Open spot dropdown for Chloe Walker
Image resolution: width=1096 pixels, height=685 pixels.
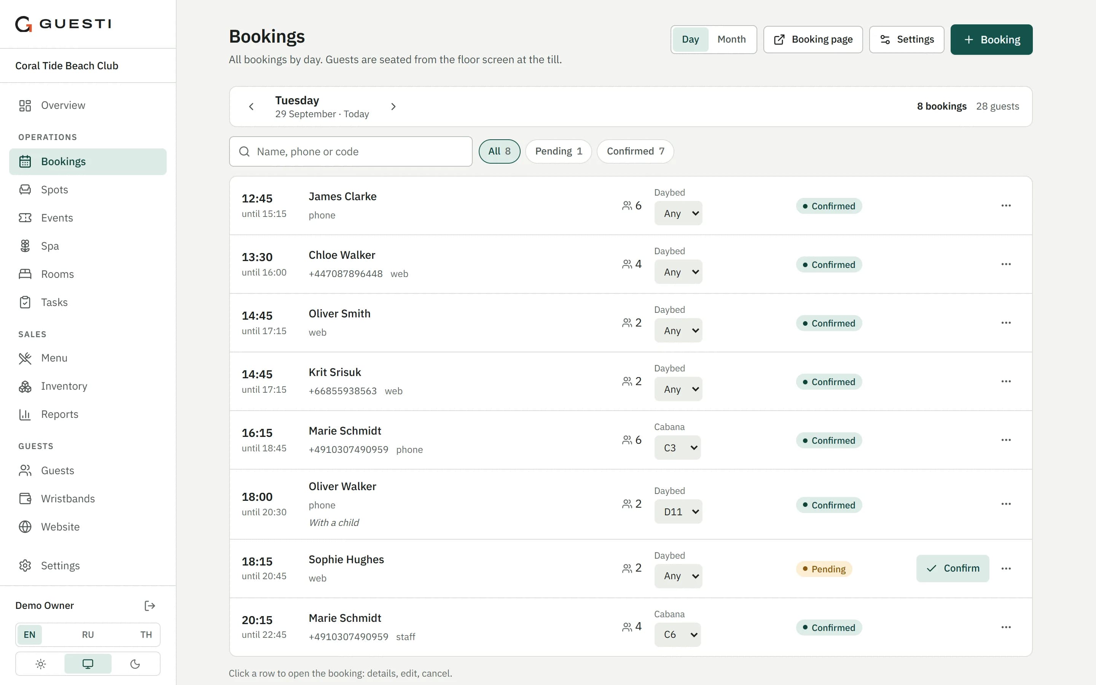click(x=678, y=272)
